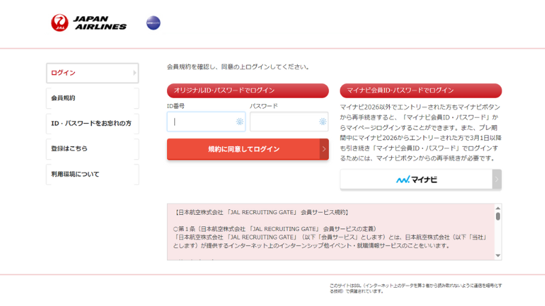Click the arrow on the red login button
The width and height of the screenshot is (545, 306).
pos(324,149)
